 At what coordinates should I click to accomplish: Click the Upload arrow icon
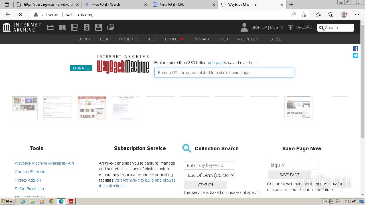pos(290,27)
